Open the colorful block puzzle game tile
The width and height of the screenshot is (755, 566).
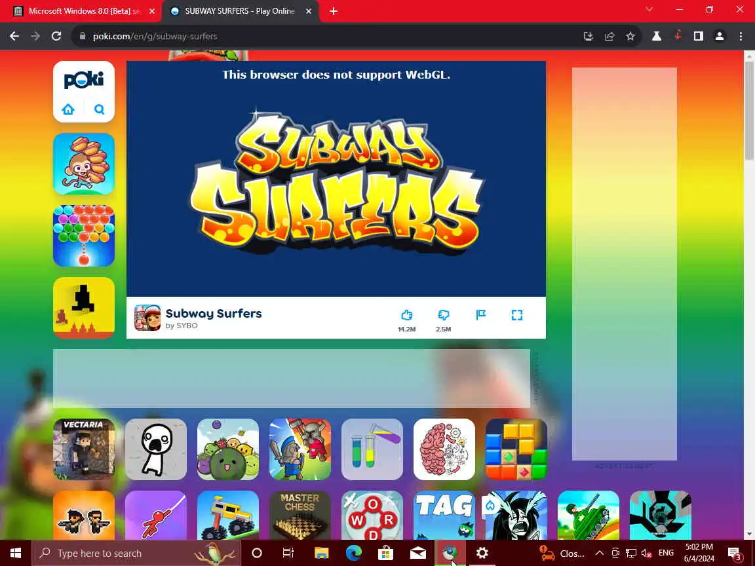click(516, 449)
